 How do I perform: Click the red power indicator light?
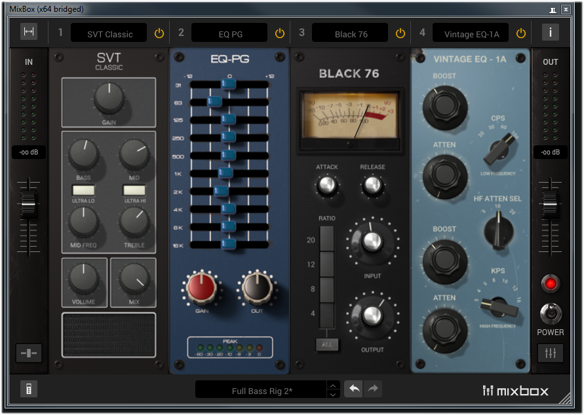point(551,283)
